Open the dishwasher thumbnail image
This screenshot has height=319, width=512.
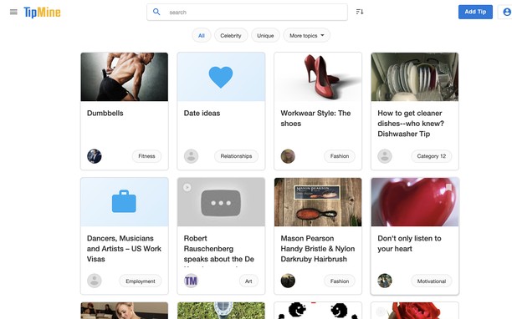415,77
